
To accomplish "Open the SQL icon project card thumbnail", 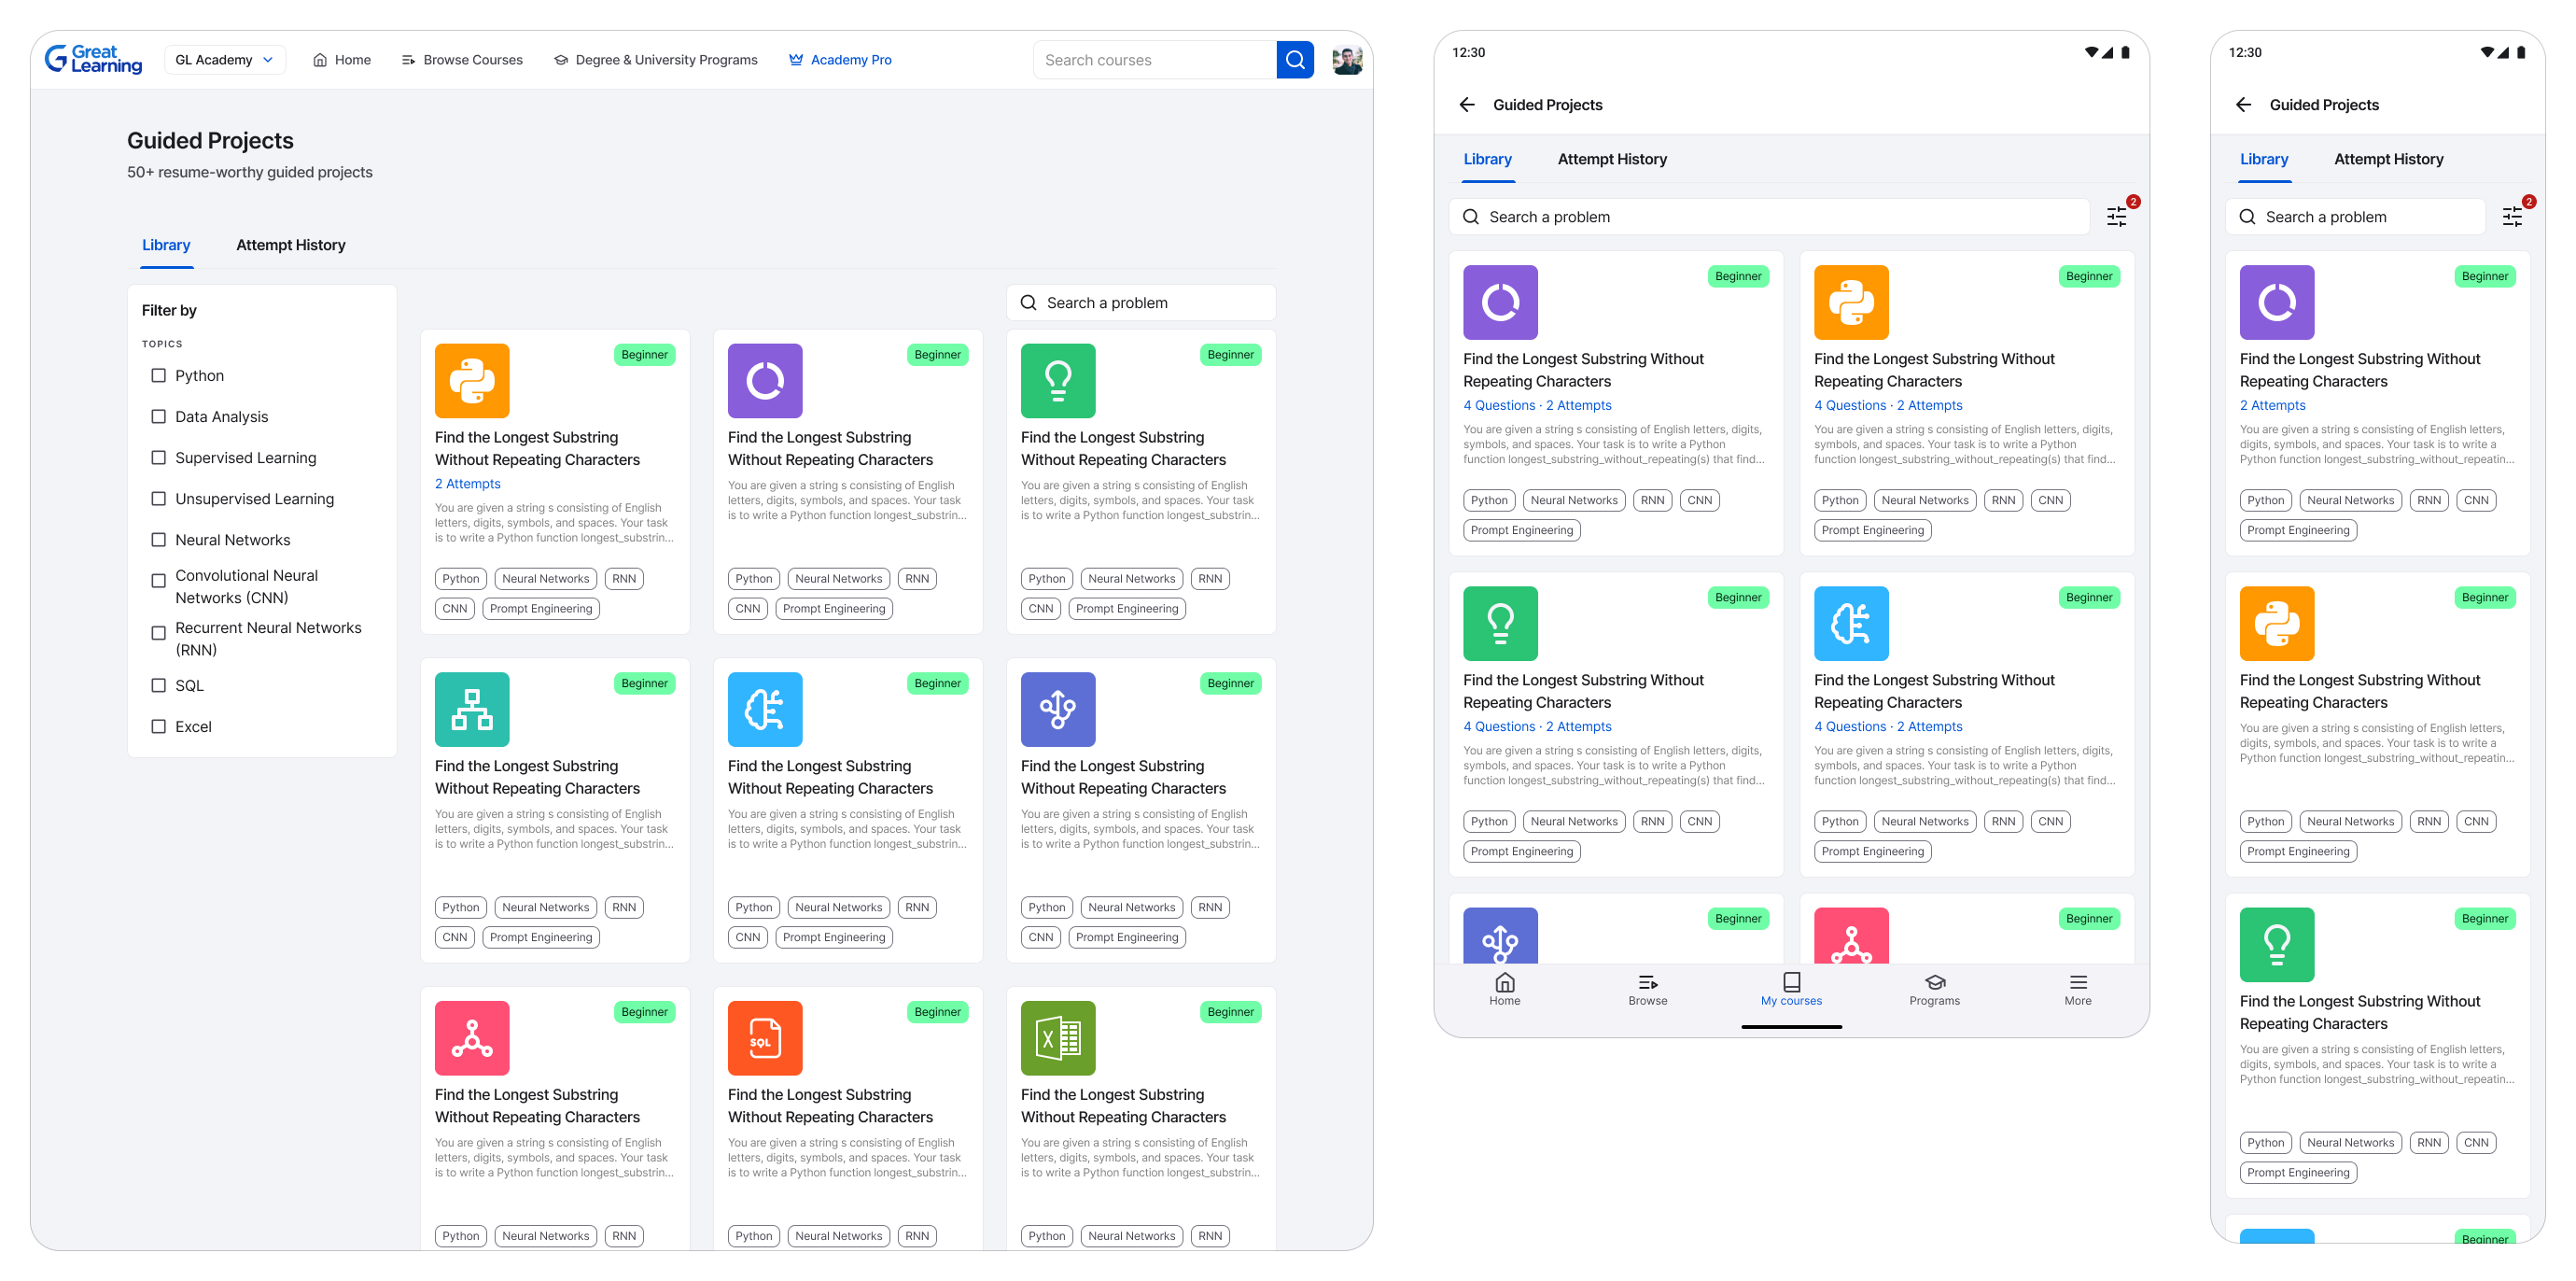I will (764, 1038).
